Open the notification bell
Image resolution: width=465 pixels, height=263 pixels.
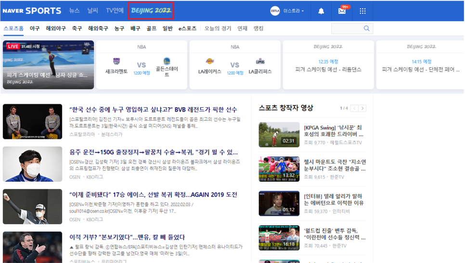tap(321, 11)
